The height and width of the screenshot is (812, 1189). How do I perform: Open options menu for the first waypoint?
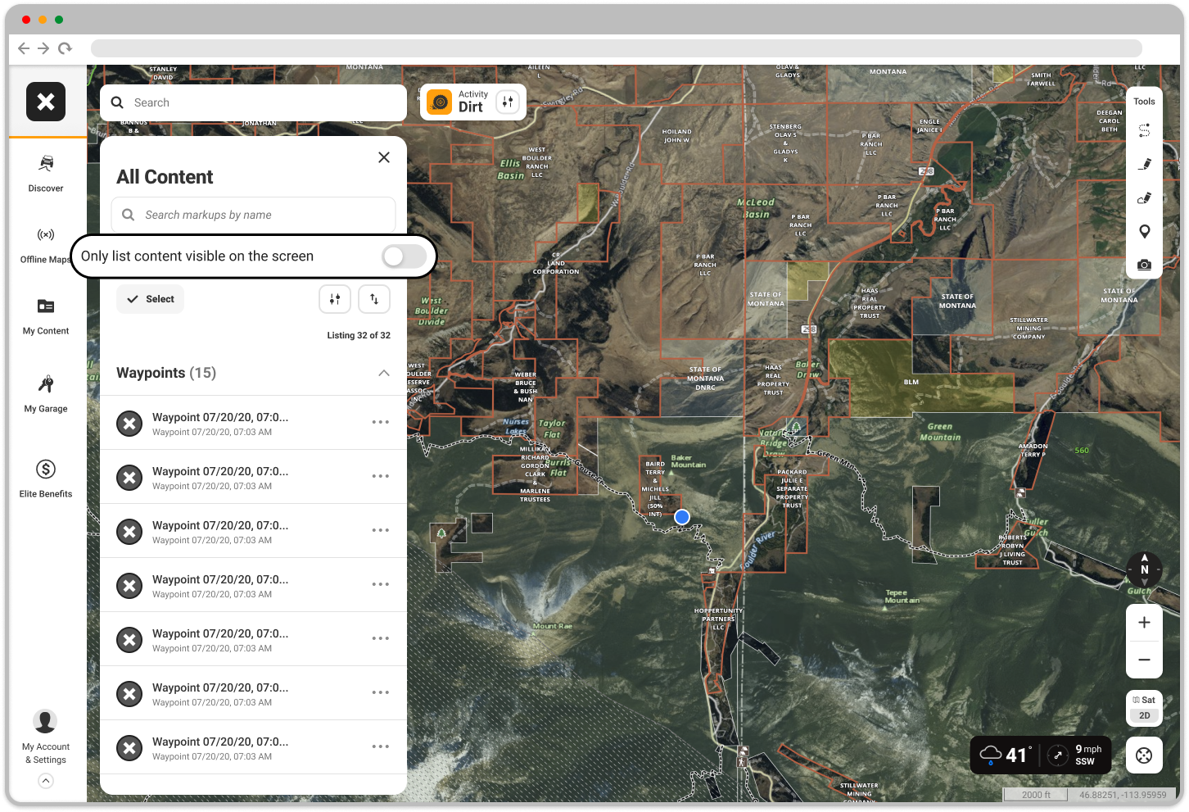click(380, 422)
